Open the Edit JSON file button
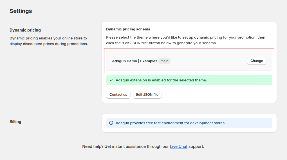287x160 pixels. coord(147,95)
